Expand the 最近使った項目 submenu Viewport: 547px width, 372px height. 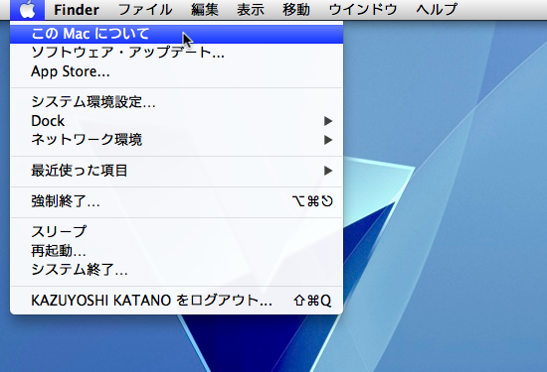click(x=176, y=171)
